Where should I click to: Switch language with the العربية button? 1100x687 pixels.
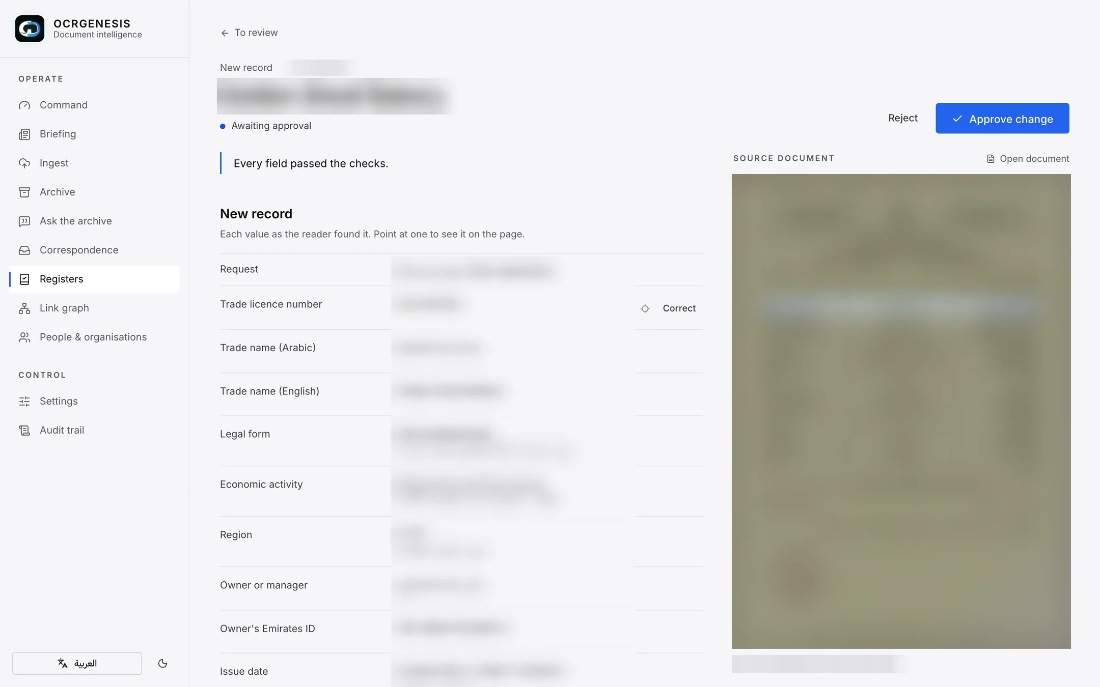[x=77, y=663]
